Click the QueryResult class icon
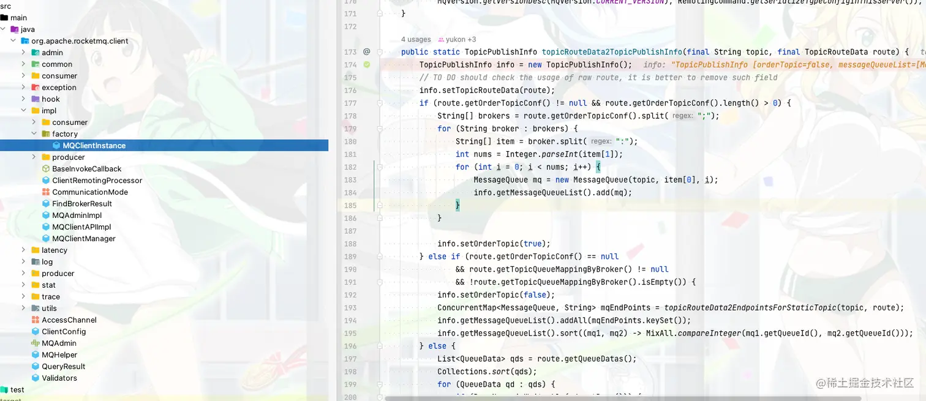 (36, 367)
